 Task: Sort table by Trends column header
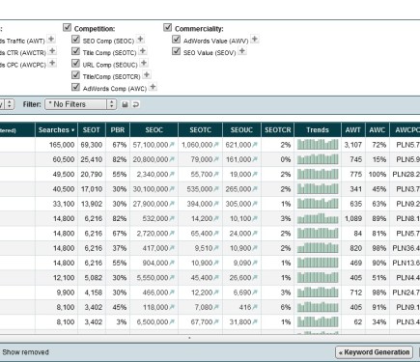pos(318,130)
